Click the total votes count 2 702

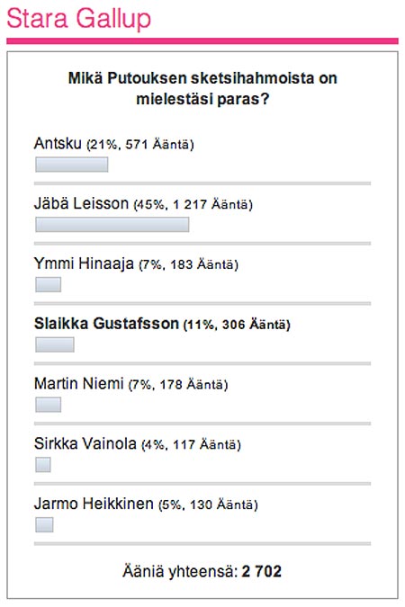262,571
